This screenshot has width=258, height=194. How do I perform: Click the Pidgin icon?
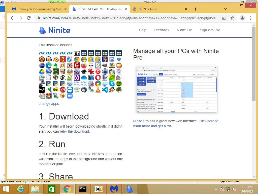119,77
